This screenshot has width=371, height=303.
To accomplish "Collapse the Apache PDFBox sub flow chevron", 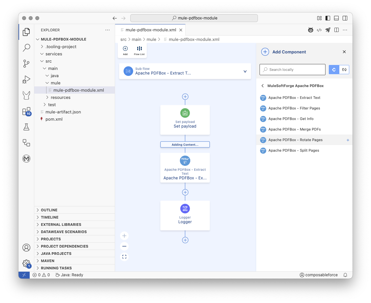I will point(245,71).
